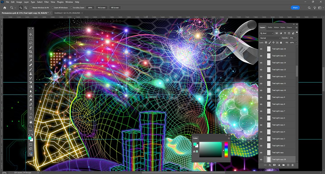Select the Crop tool
Viewport: 325px width, 174px height.
pyautogui.click(x=31, y=52)
